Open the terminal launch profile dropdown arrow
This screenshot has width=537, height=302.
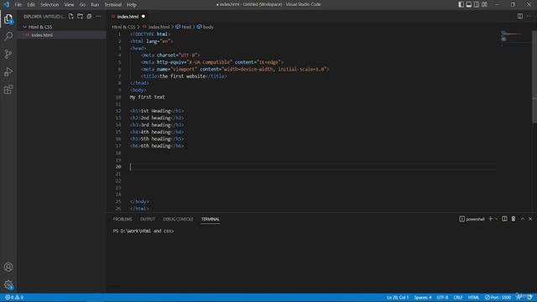(x=496, y=219)
